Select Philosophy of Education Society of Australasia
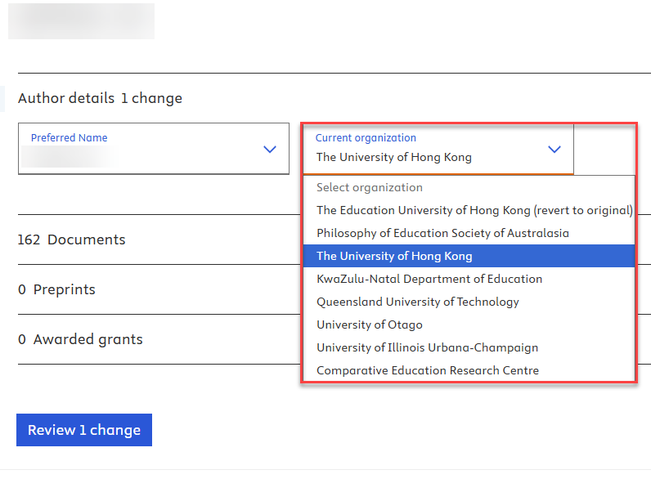 [442, 233]
